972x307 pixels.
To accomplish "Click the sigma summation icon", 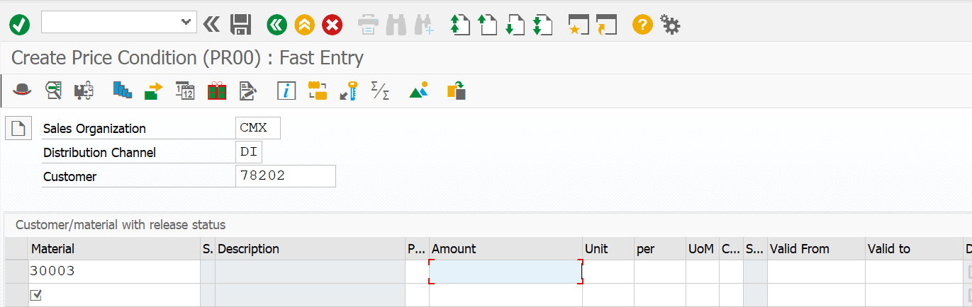I will (x=380, y=91).
